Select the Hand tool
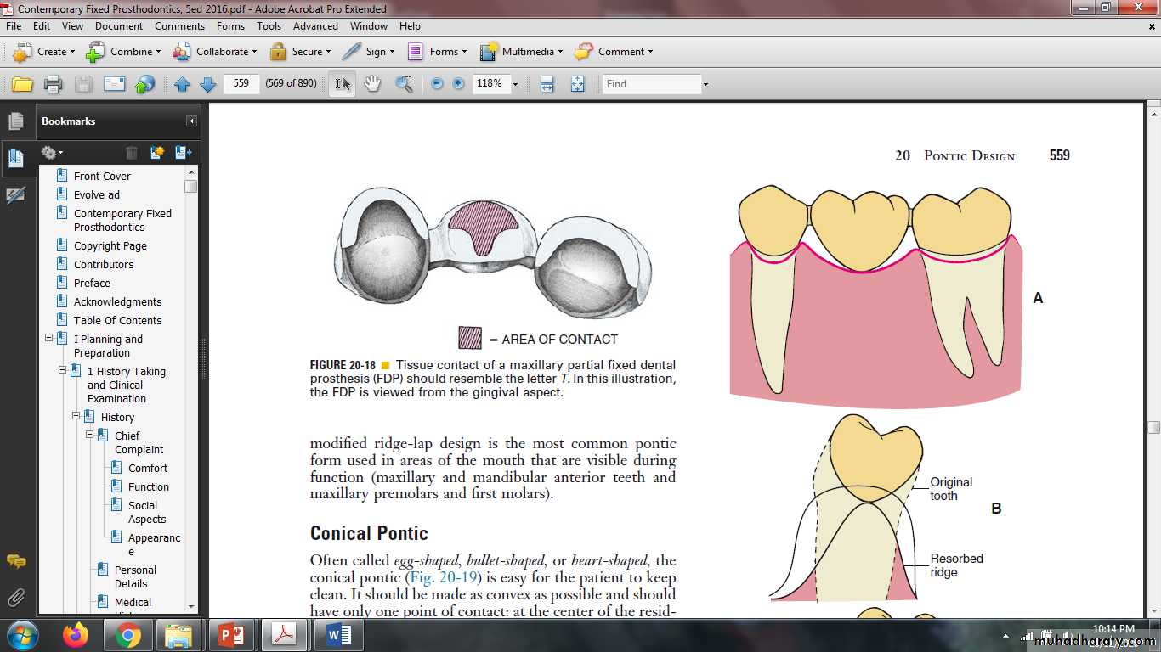The height and width of the screenshot is (652, 1161). tap(372, 84)
